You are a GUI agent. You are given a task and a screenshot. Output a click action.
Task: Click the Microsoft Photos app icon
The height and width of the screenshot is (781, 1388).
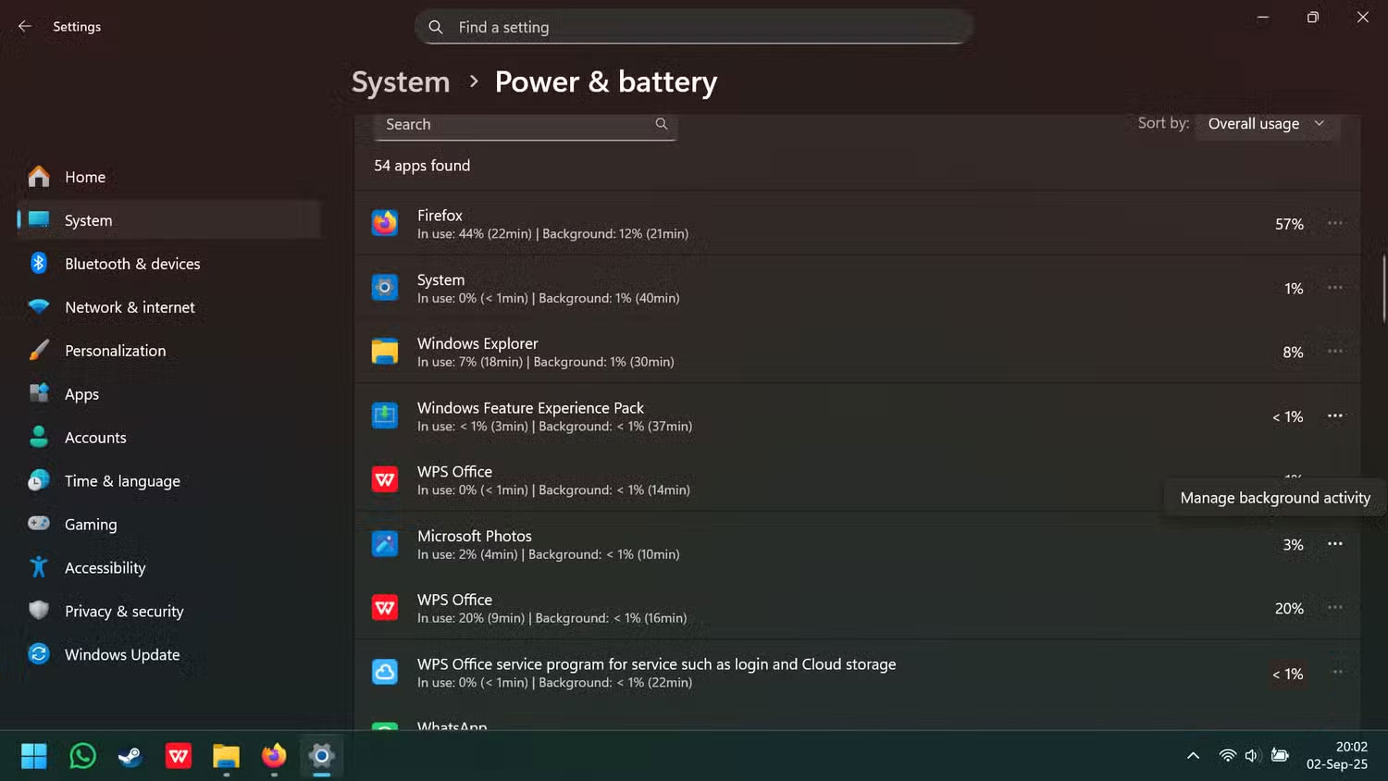tap(384, 544)
